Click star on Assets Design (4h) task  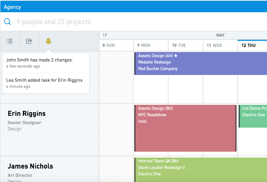click(176, 56)
